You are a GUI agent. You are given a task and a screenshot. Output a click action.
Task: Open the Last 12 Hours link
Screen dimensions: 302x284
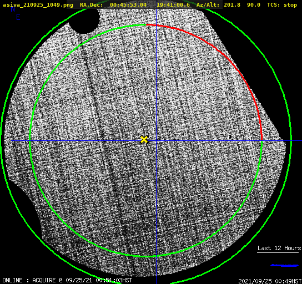tap(279, 248)
